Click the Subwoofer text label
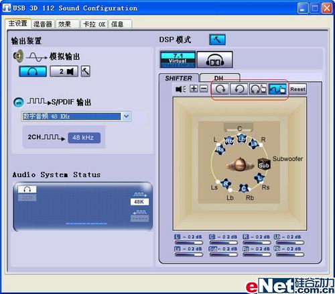The width and height of the screenshot is (335, 294). point(287,159)
